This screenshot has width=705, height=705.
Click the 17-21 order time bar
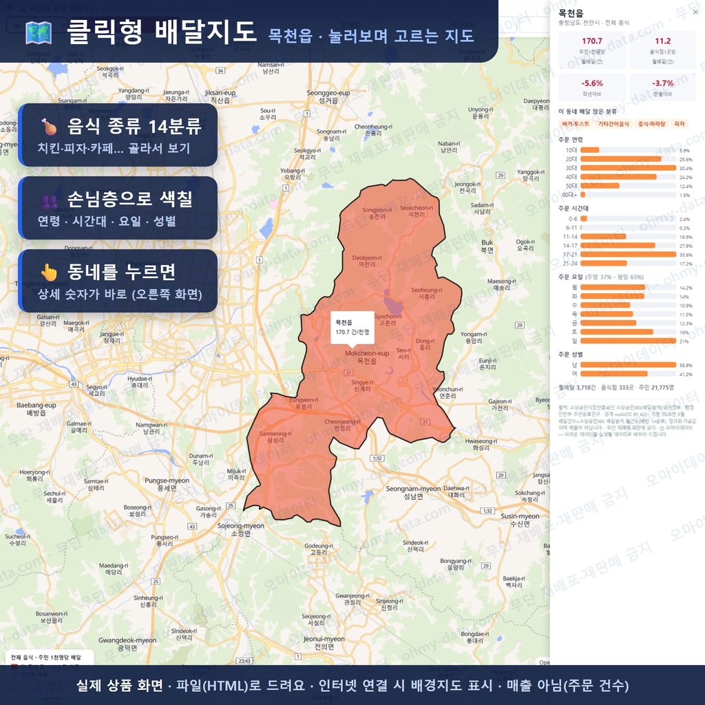[628, 255]
